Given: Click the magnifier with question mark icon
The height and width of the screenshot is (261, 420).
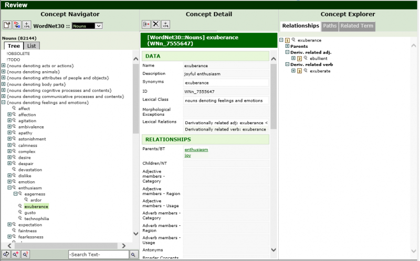Looking at the screenshot, I should coord(25,254).
